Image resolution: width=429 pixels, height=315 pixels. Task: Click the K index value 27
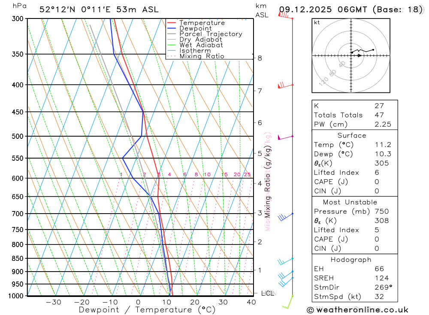379,106
